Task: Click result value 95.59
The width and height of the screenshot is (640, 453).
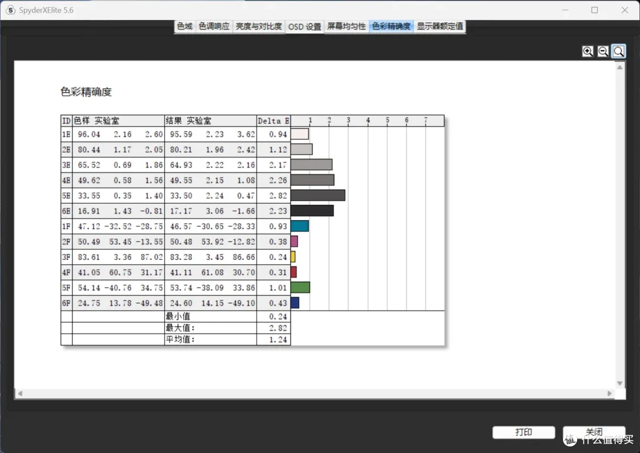Action: 181,134
